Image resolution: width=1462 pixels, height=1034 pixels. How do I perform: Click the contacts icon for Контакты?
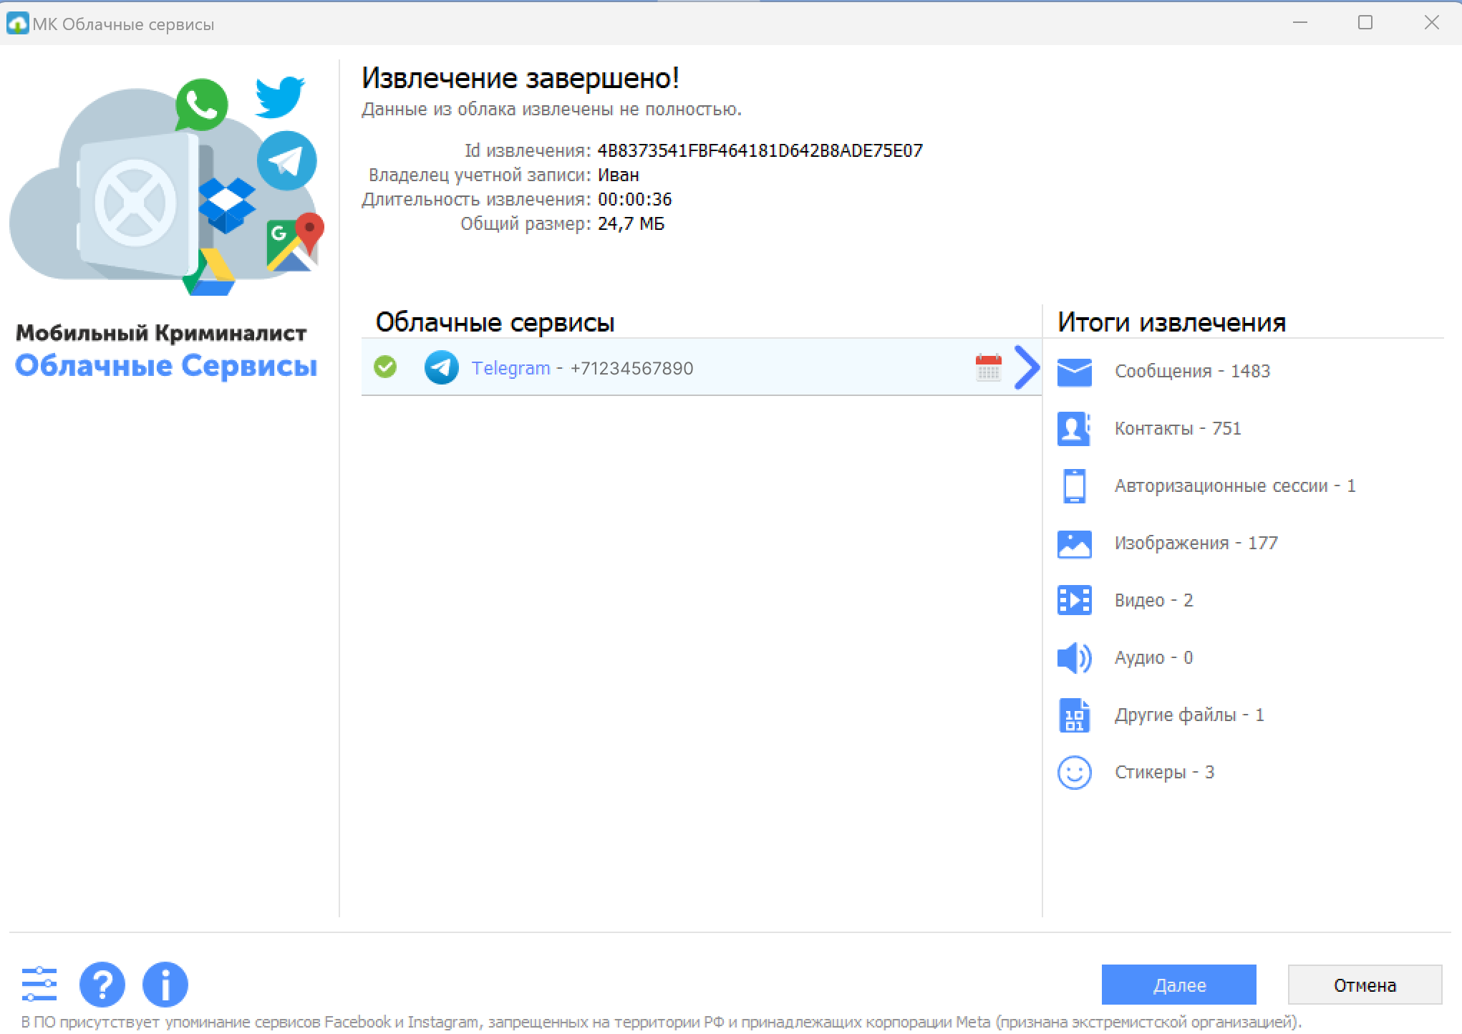(1074, 428)
